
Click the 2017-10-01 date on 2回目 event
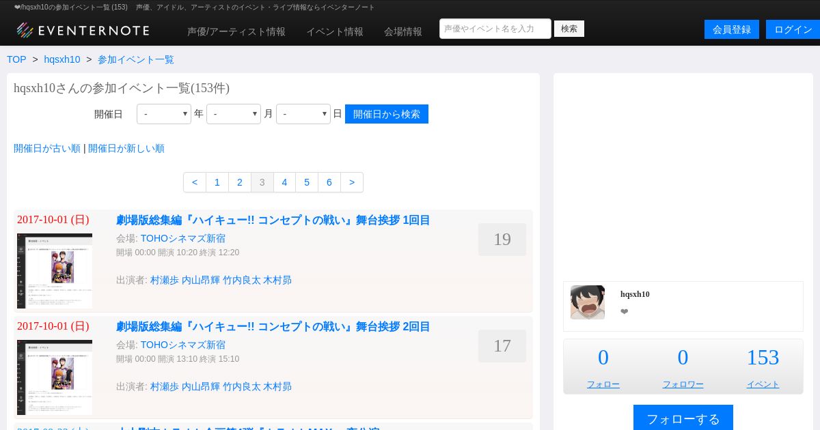tap(53, 326)
